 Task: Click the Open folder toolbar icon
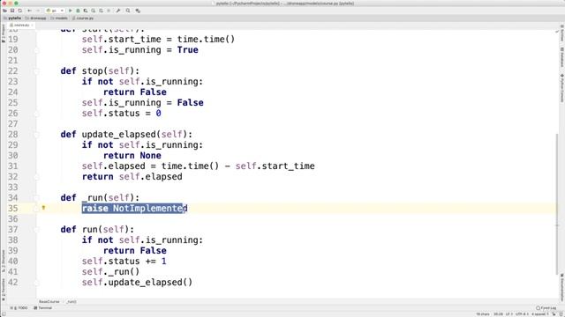click(x=4, y=11)
